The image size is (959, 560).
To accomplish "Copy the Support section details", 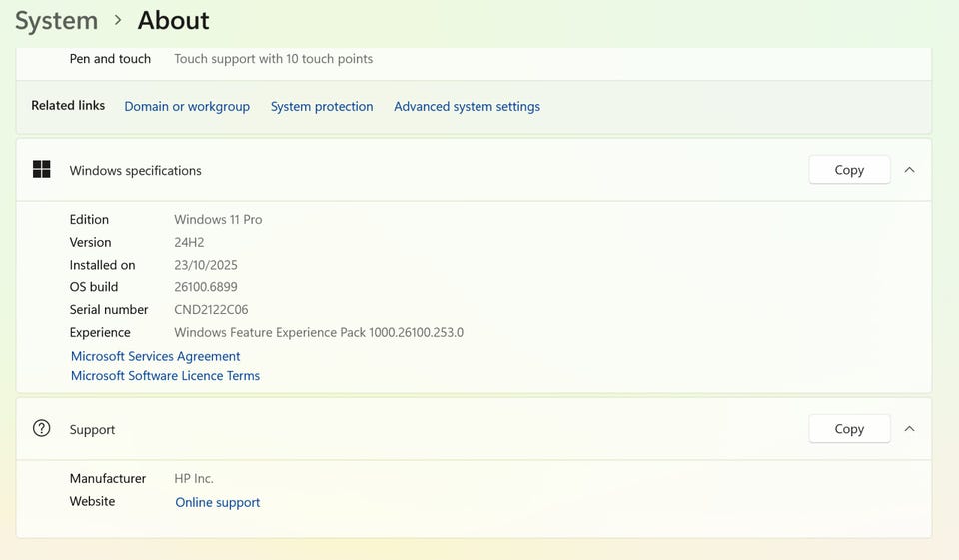I will pos(849,429).
